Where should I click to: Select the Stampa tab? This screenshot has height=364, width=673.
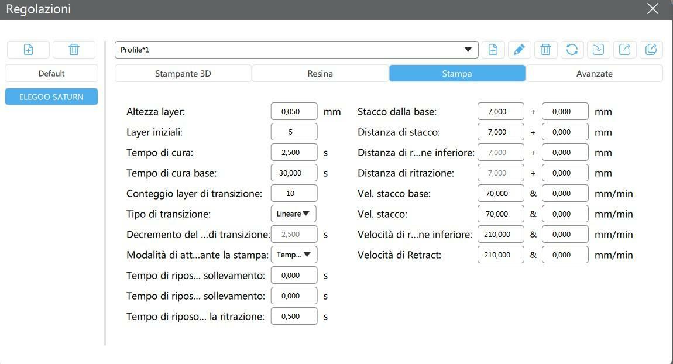(x=457, y=73)
